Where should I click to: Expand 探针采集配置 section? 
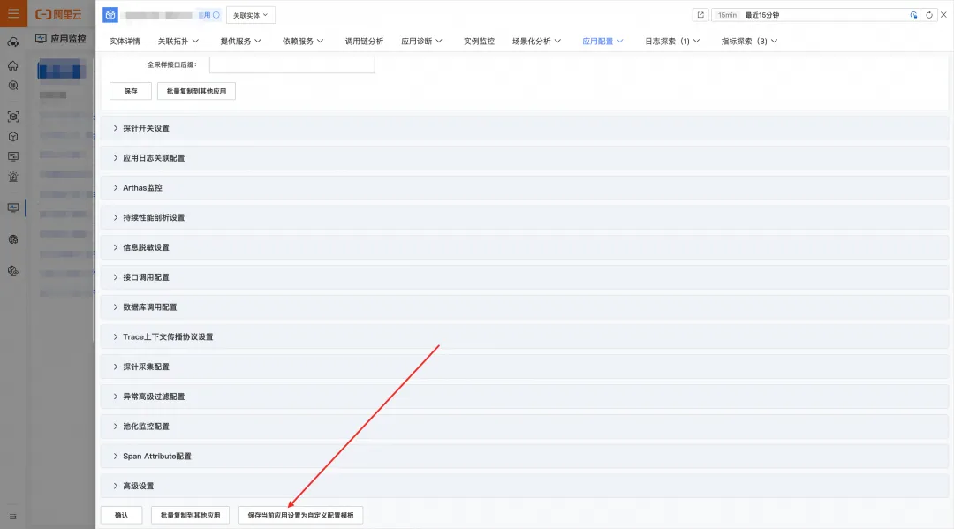[525, 367]
